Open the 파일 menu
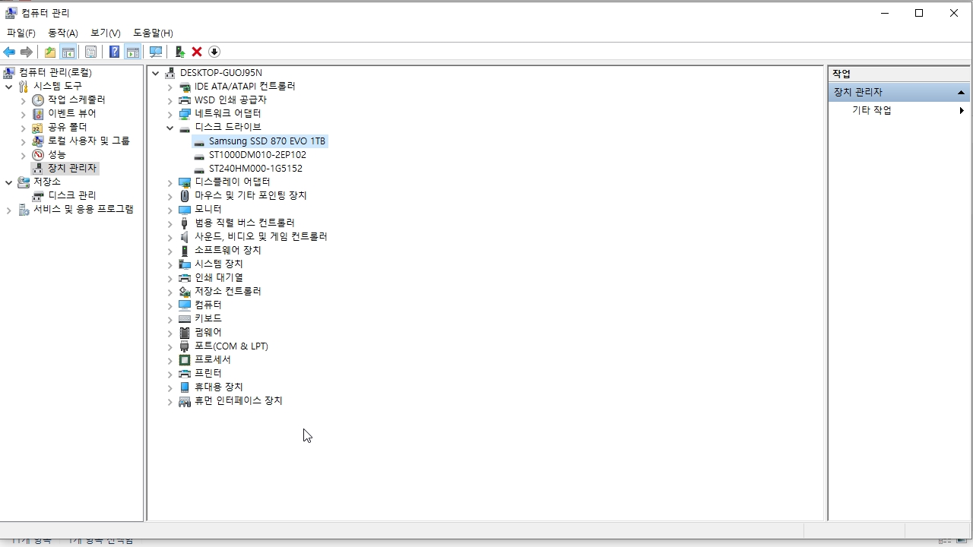Viewport: 973px width, 547px height. pyautogui.click(x=21, y=33)
